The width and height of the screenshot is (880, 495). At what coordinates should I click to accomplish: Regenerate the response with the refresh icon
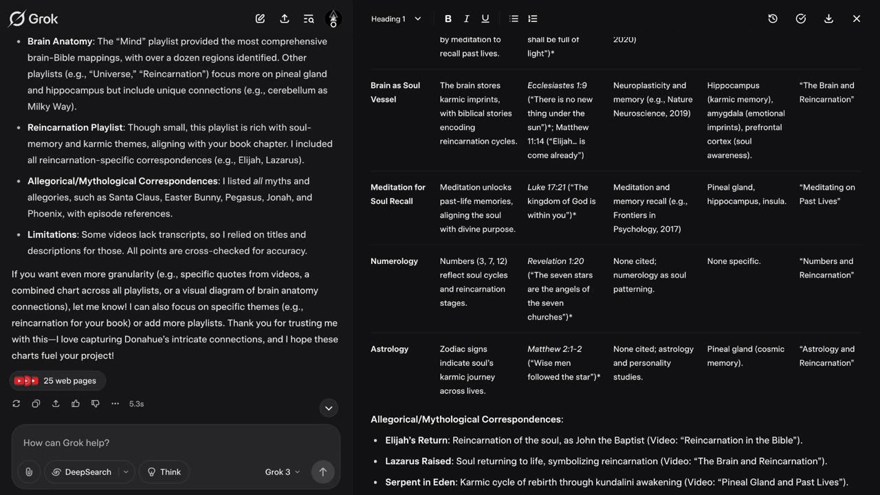[x=16, y=404]
